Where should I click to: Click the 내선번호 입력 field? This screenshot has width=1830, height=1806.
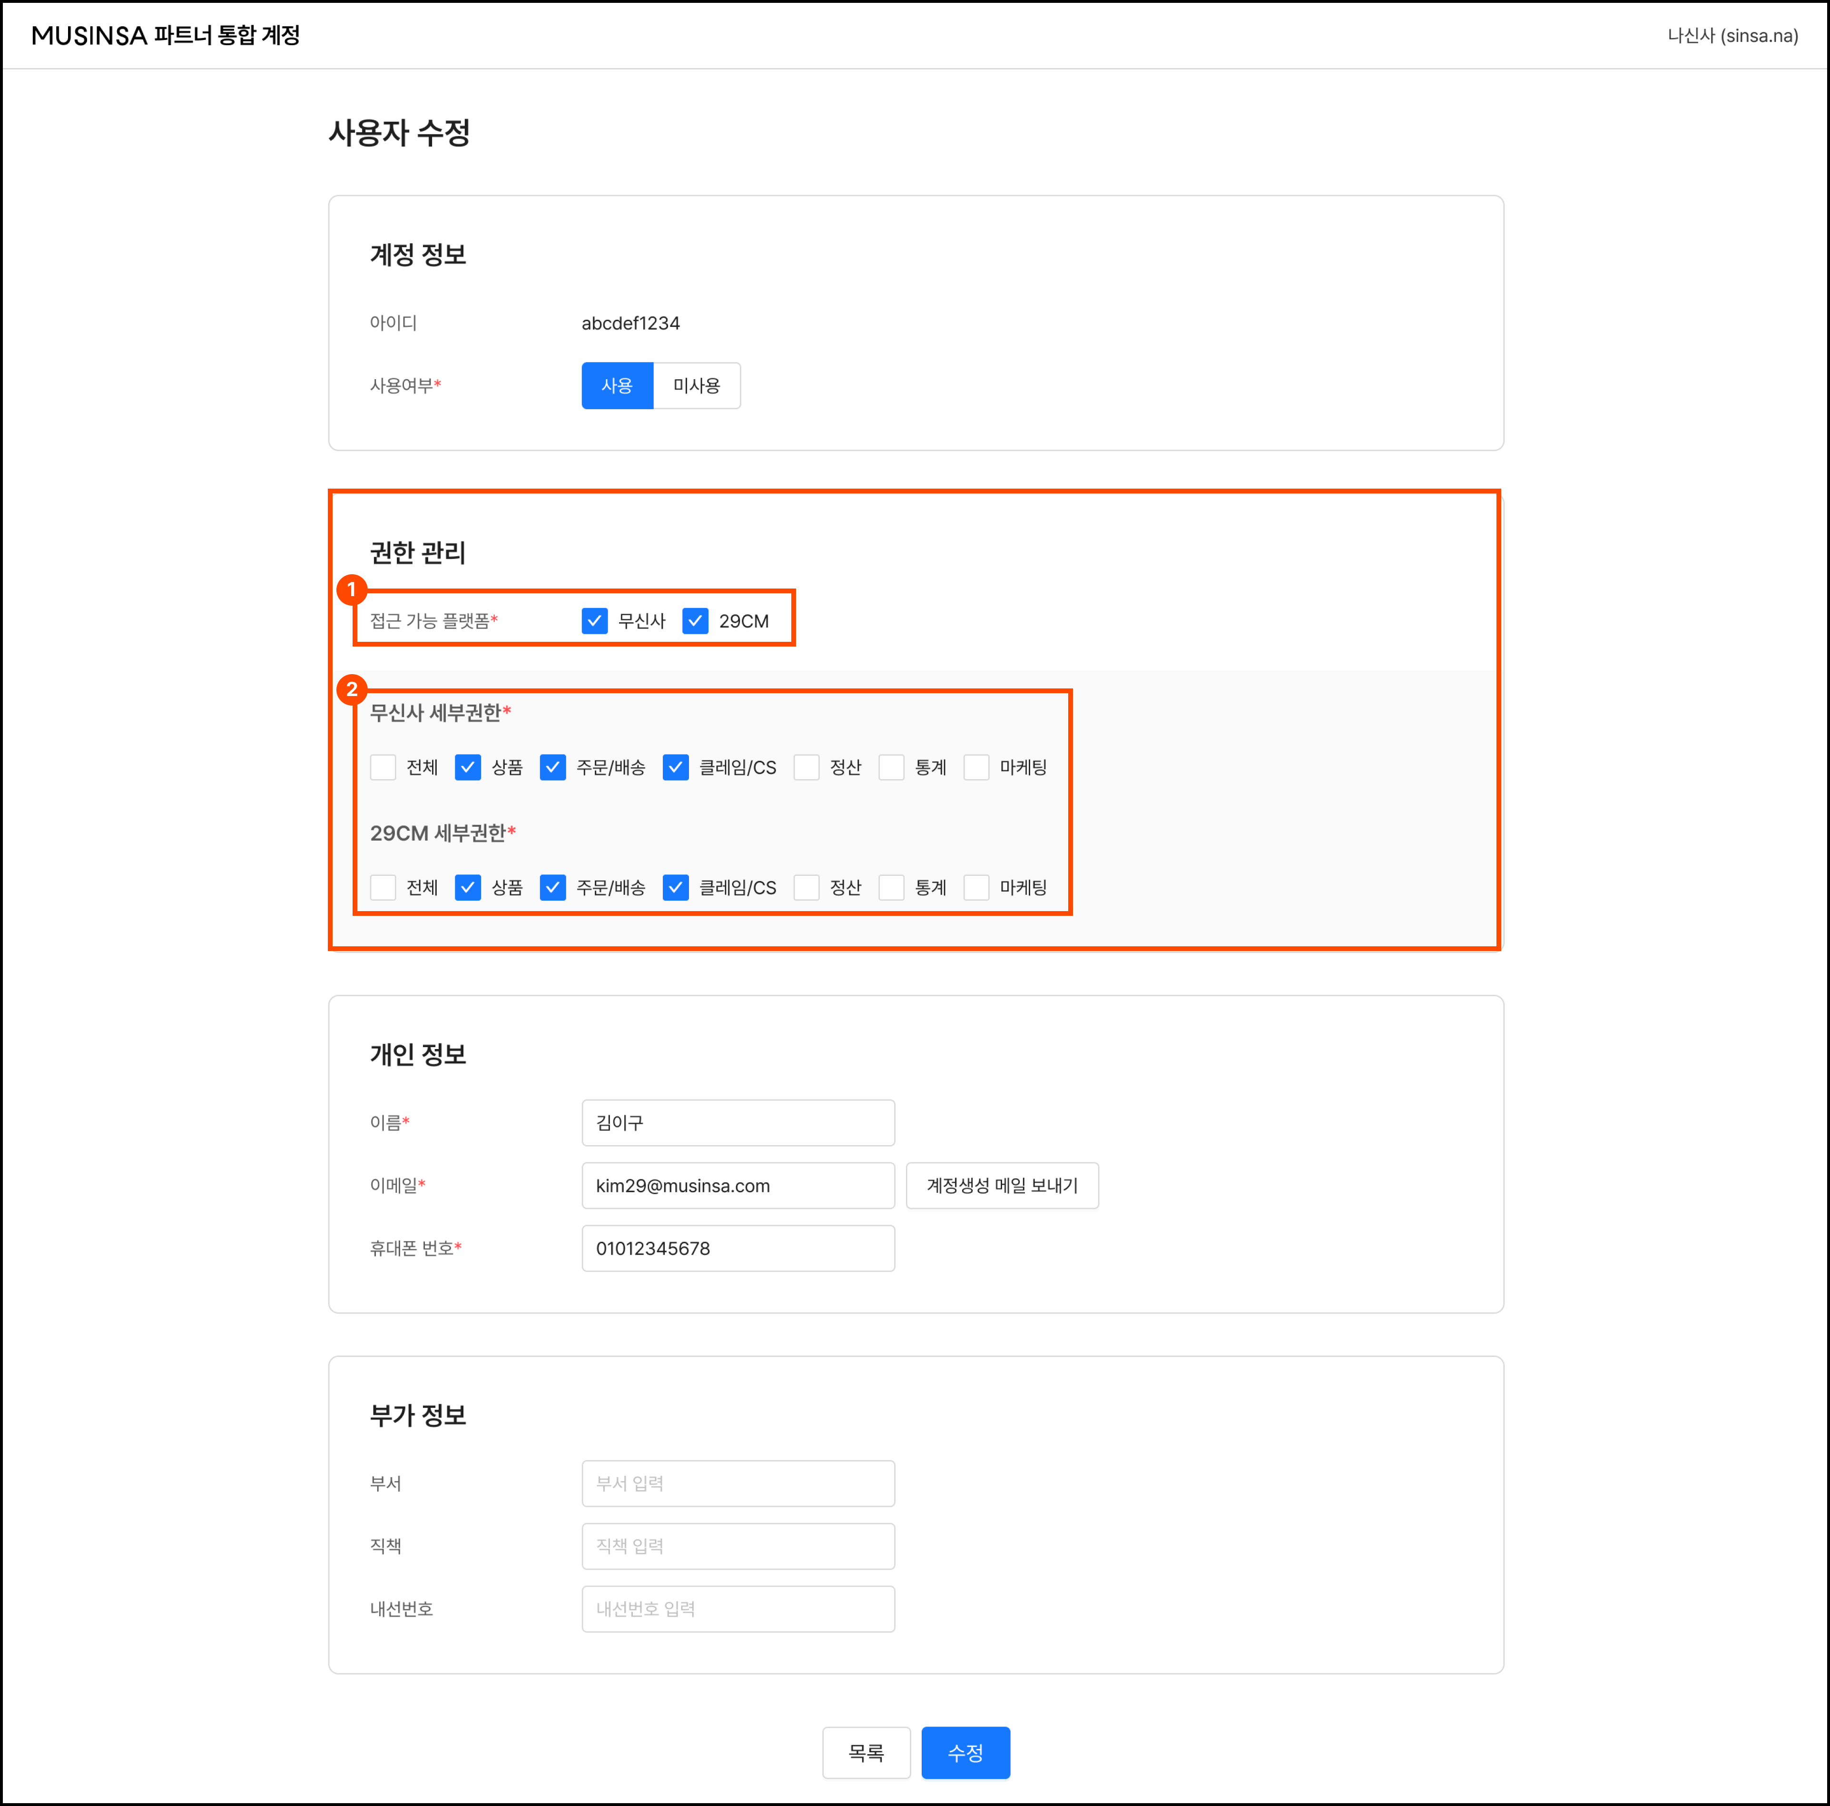(738, 1609)
